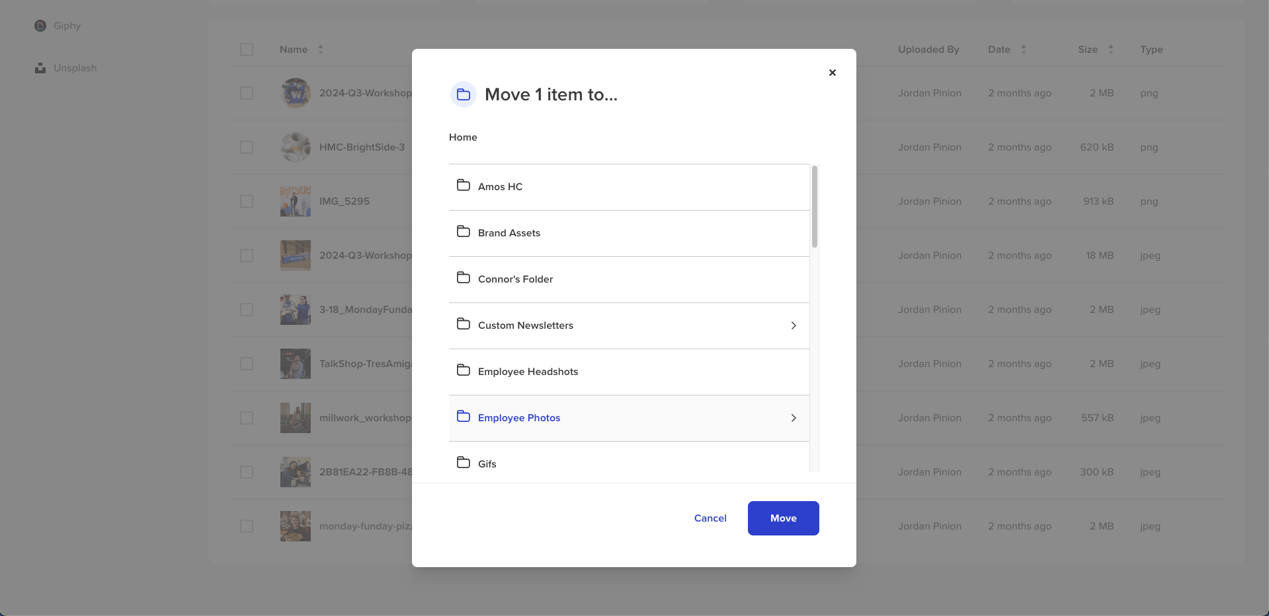Check the box for IMG_5295
Viewport: 1269px width, 616px height.
(x=247, y=201)
